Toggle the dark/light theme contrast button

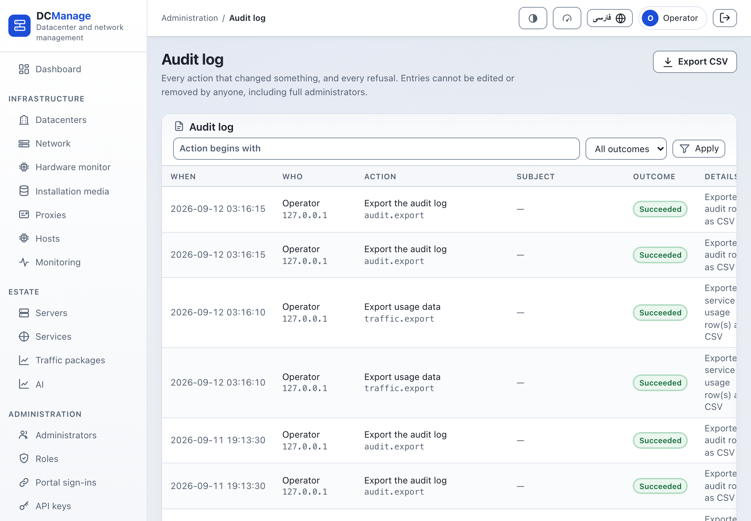point(533,18)
